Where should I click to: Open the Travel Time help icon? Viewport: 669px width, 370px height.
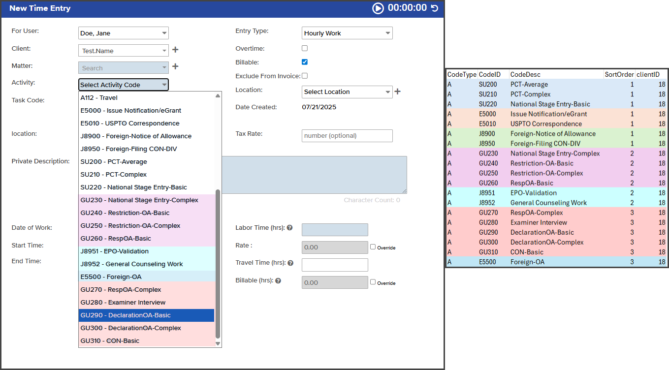(289, 263)
